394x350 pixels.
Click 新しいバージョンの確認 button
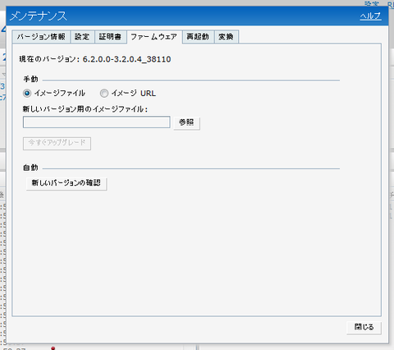pyautogui.click(x=66, y=183)
